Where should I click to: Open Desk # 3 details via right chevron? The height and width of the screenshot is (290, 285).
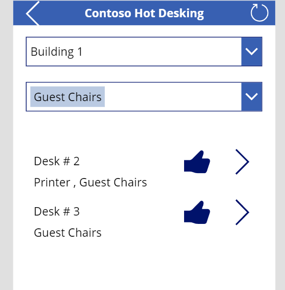click(242, 212)
